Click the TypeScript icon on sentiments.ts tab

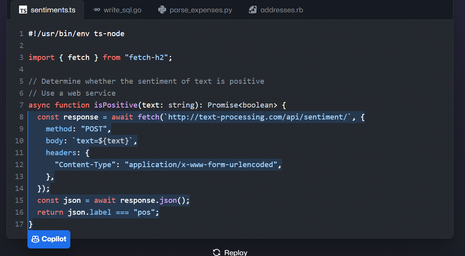point(23,10)
